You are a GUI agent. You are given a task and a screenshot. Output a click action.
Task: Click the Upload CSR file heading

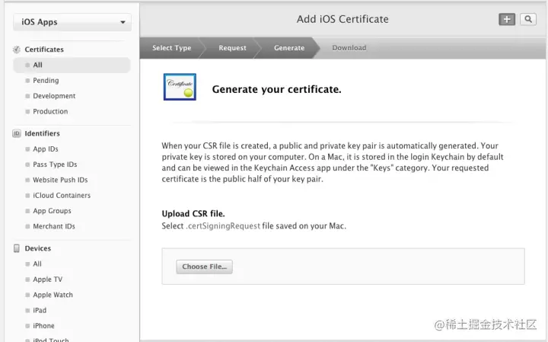[193, 214]
